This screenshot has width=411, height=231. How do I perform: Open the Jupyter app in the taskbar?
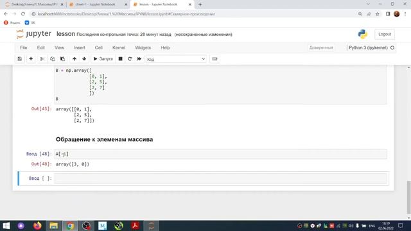pos(152,226)
